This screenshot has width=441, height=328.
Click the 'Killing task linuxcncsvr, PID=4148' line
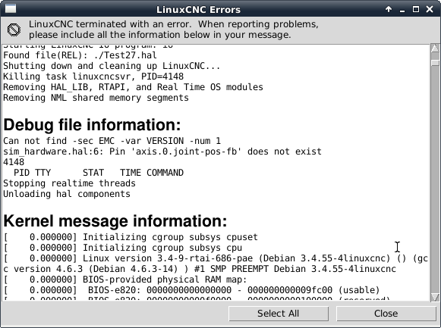click(x=93, y=77)
